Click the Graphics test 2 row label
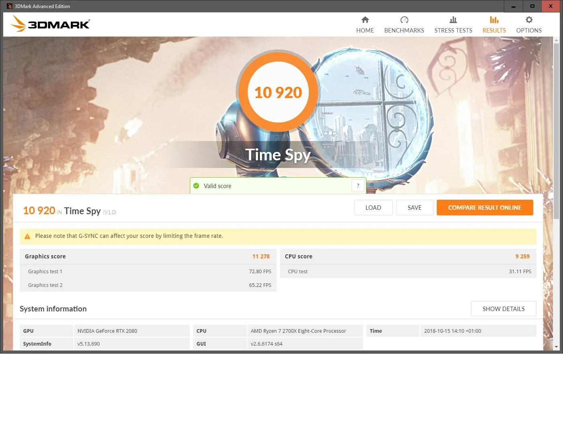563x434 pixels. tap(45, 285)
